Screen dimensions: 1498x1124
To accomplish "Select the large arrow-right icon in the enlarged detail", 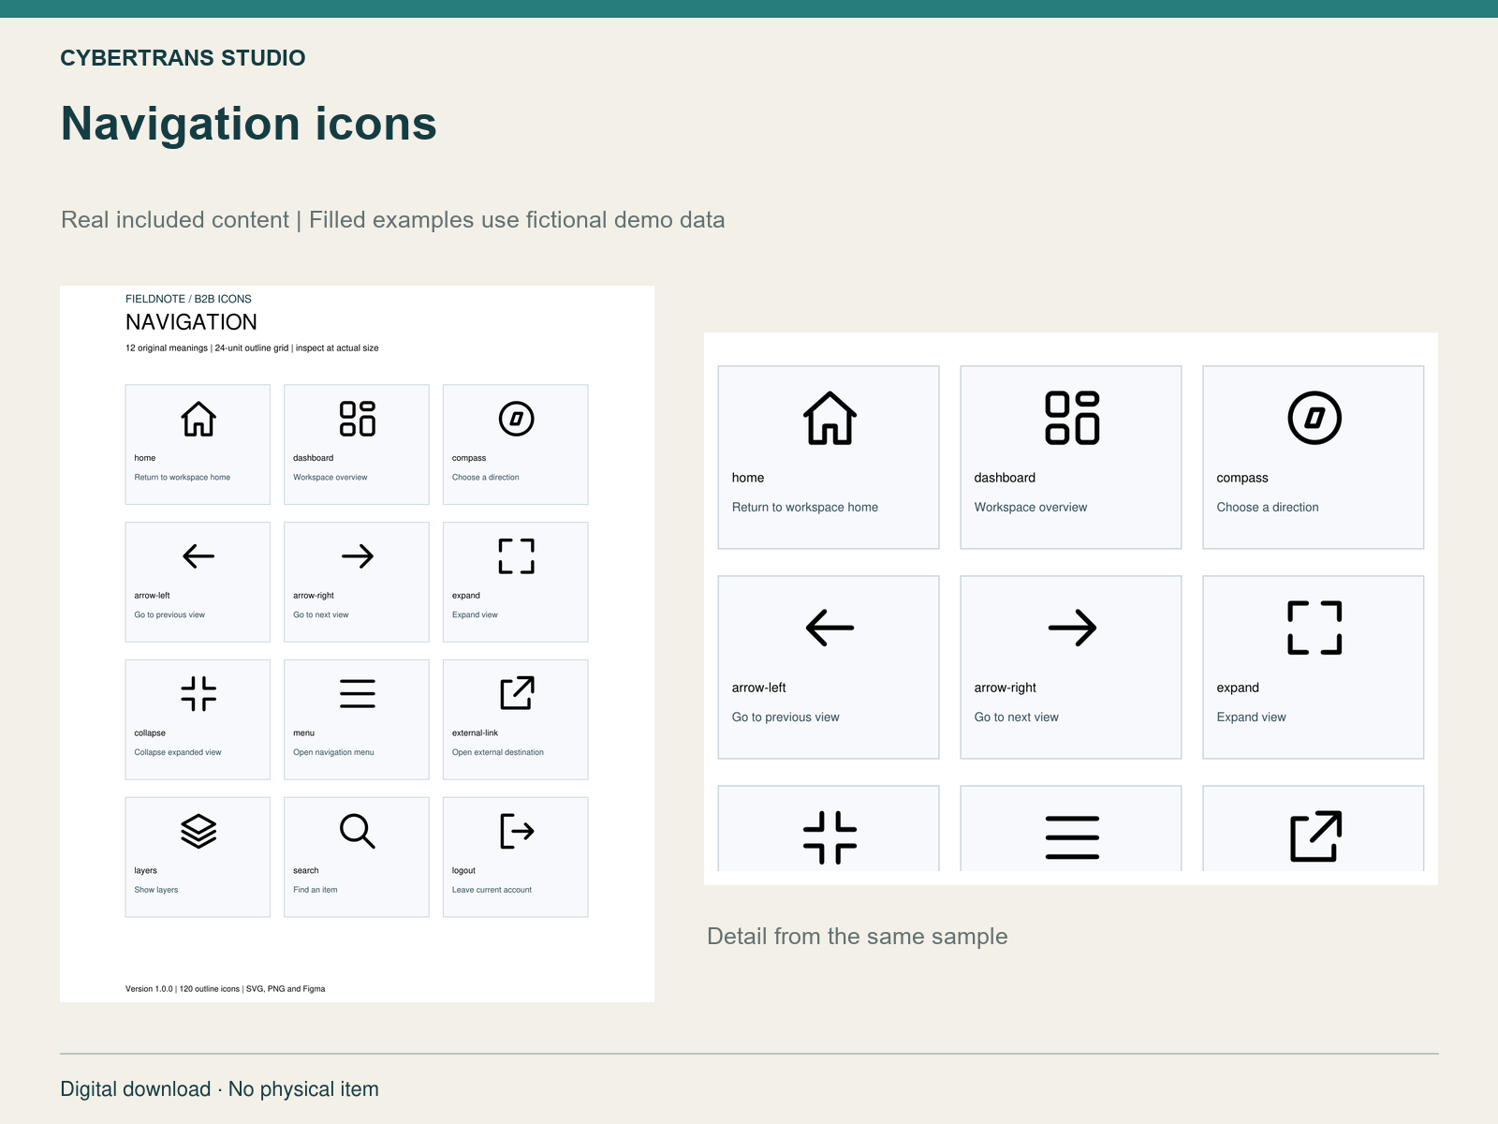I will pyautogui.click(x=1072, y=628).
